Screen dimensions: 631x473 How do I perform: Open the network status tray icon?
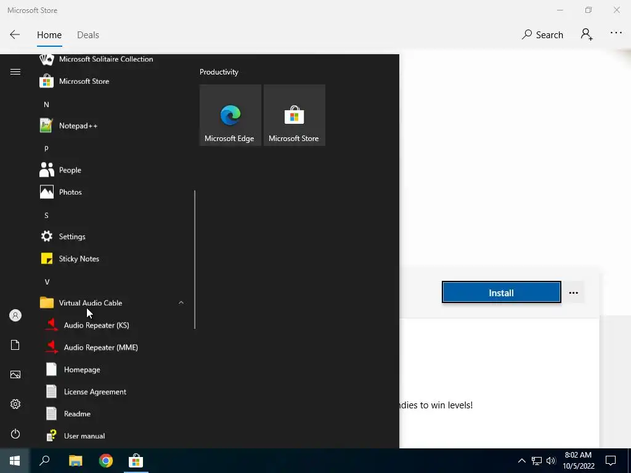pos(537,461)
